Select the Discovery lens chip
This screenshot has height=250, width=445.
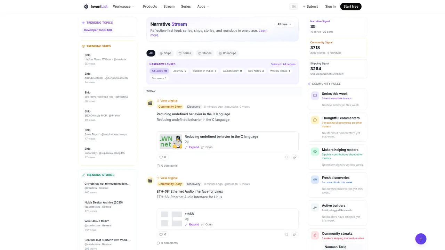pos(159,78)
